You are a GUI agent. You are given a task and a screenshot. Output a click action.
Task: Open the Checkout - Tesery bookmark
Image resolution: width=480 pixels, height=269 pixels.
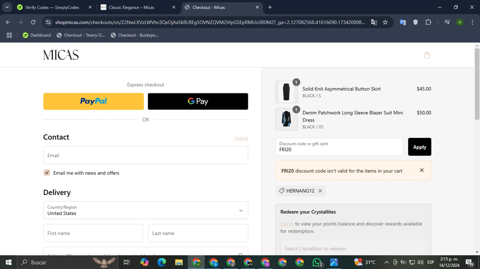point(81,35)
